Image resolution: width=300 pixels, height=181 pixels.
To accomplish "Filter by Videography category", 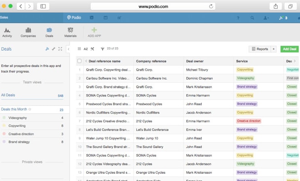I will coord(33,118).
